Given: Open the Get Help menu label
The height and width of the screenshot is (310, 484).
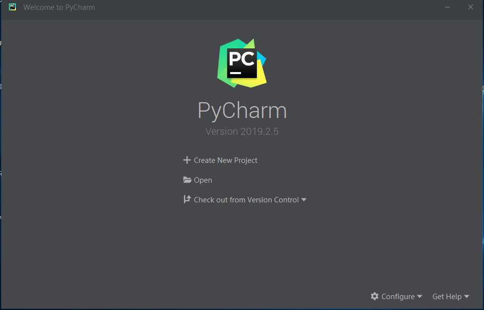Looking at the screenshot, I should (446, 297).
